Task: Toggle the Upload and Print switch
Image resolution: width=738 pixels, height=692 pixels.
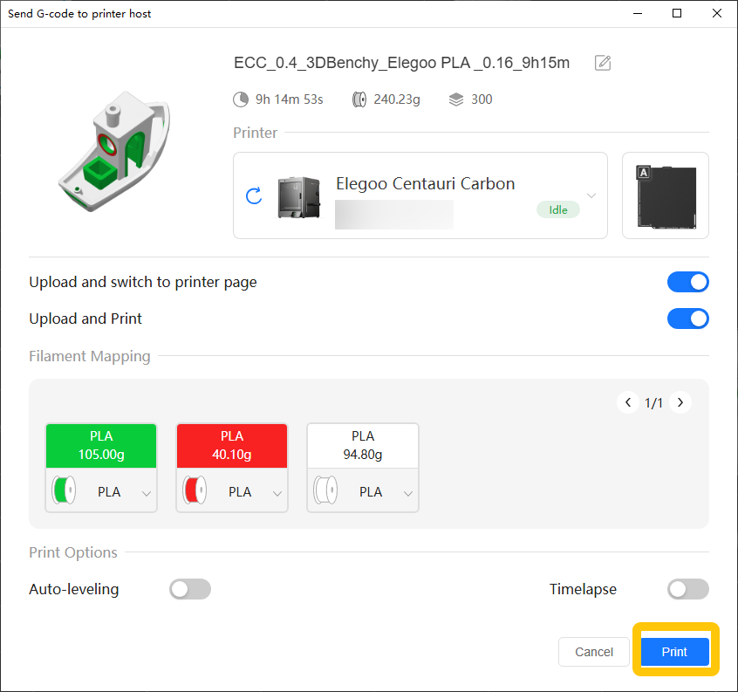Action: click(687, 319)
